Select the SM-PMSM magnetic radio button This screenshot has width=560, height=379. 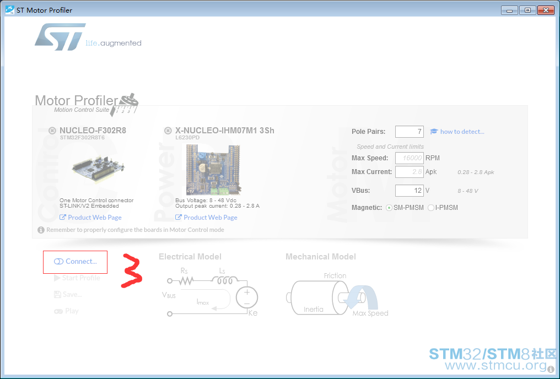click(389, 208)
